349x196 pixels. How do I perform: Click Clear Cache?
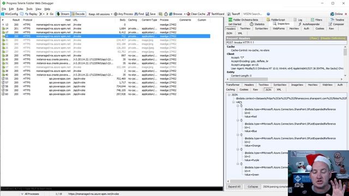pos(196,14)
